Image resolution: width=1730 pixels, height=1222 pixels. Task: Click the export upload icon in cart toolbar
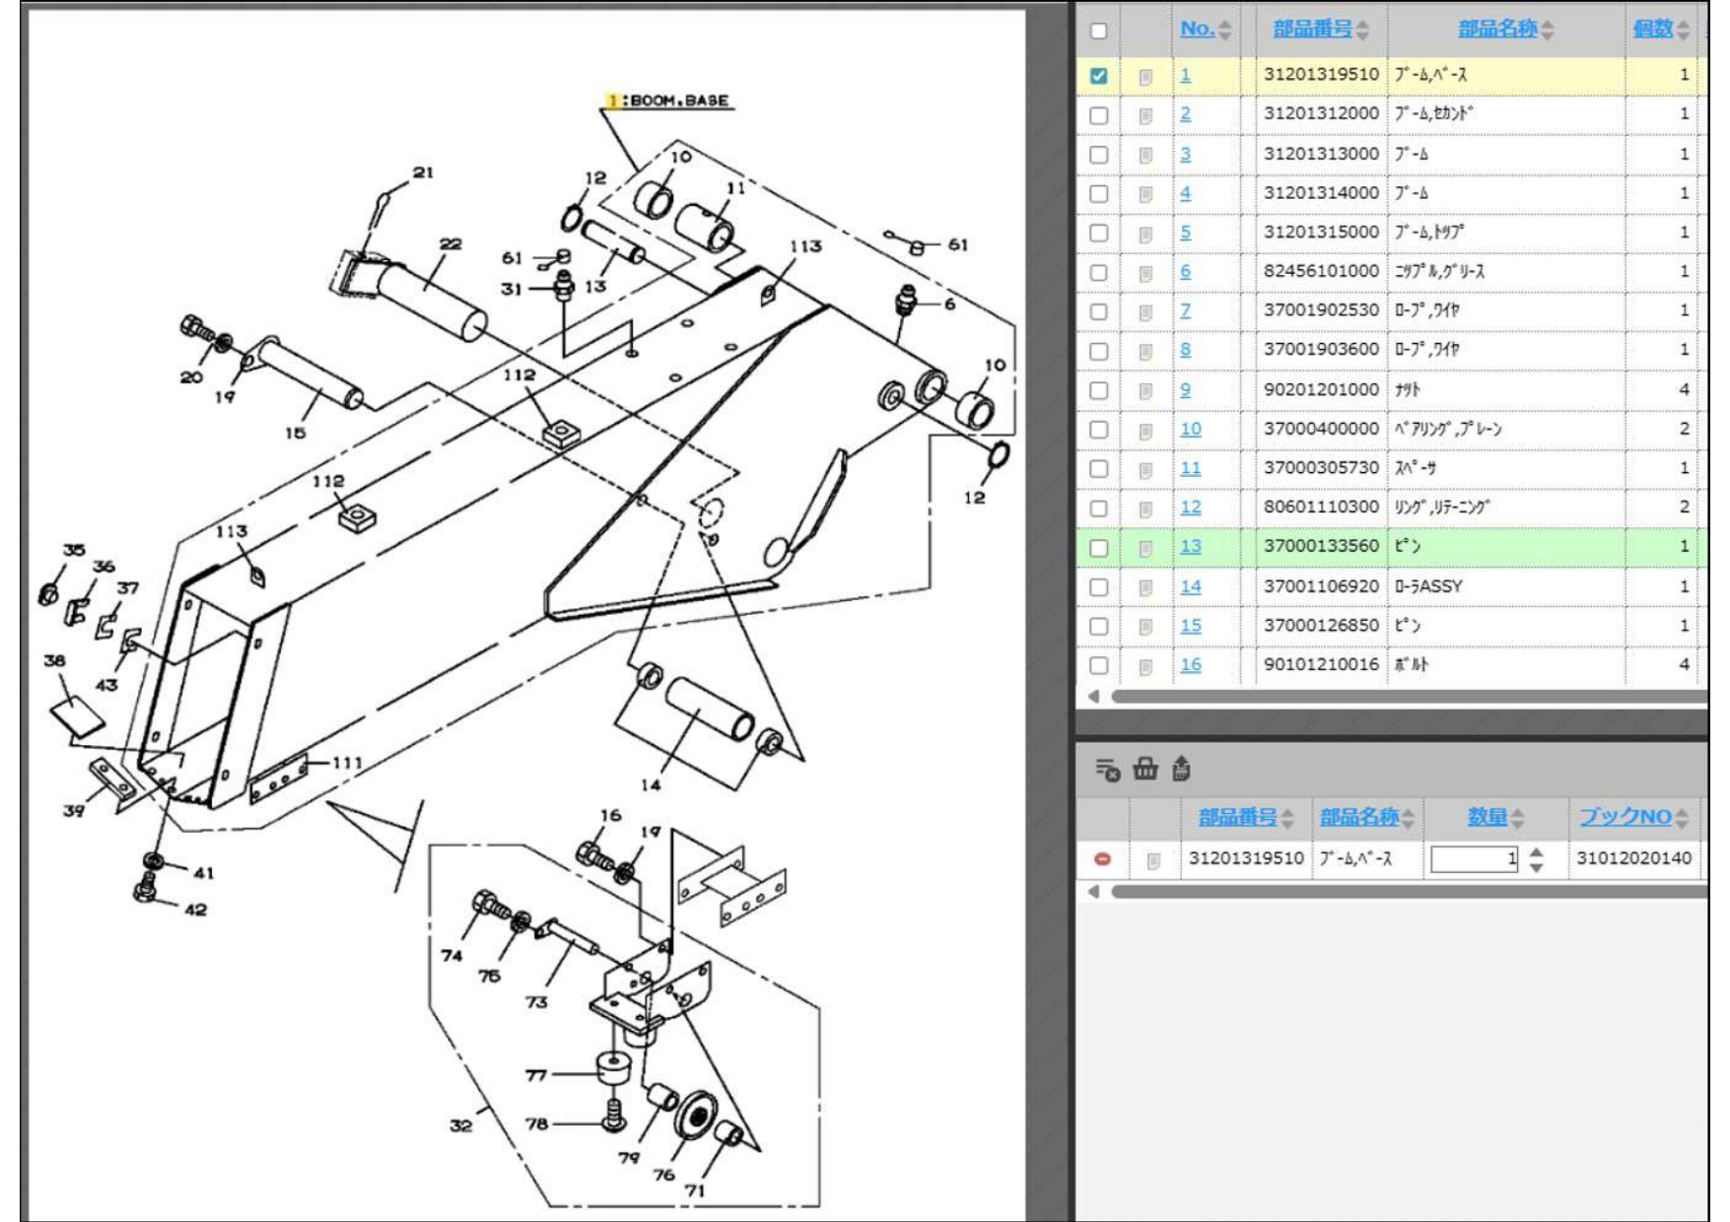[x=1181, y=769]
